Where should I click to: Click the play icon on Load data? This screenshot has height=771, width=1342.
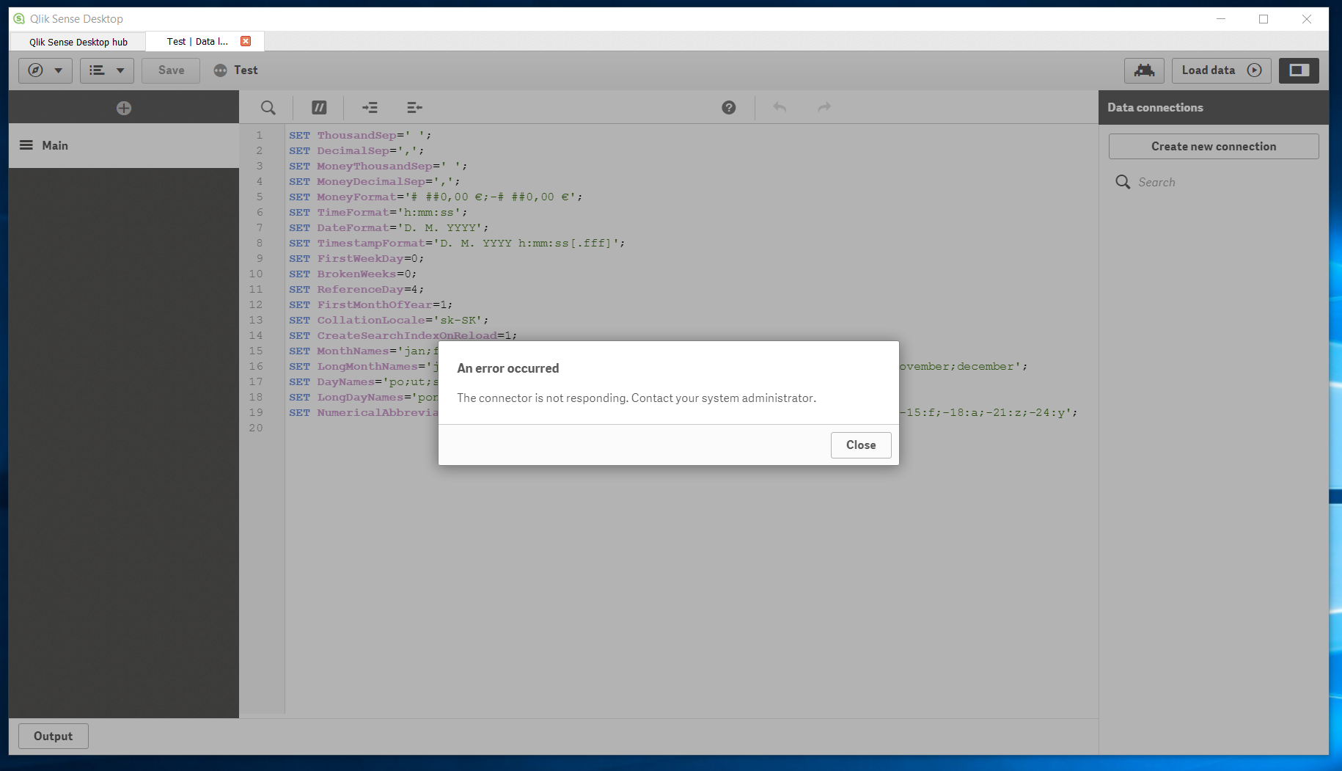tap(1255, 70)
